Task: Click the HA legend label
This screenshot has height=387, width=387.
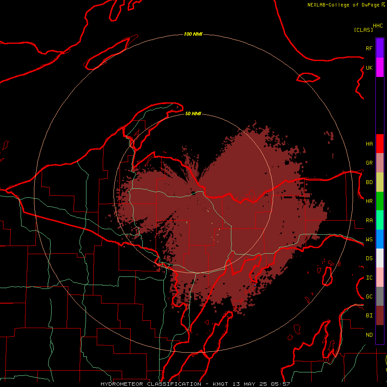Action: click(369, 144)
